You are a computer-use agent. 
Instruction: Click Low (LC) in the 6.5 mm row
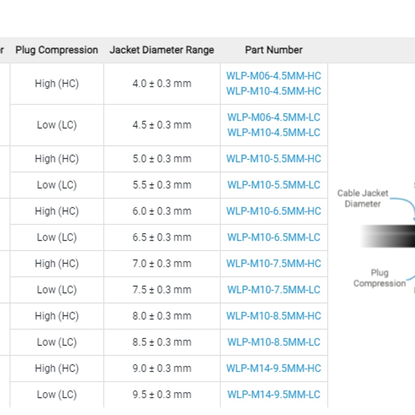pyautogui.click(x=57, y=237)
